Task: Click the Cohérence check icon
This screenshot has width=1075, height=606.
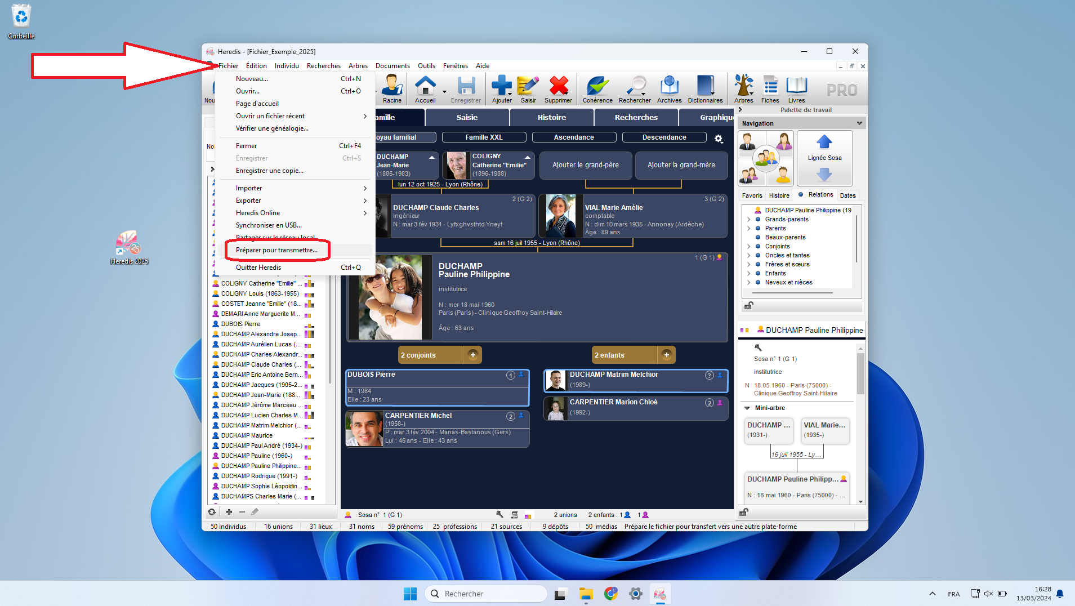Action: (597, 87)
